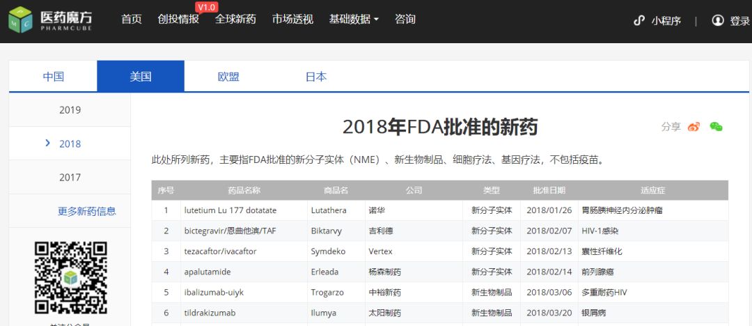The height and width of the screenshot is (326, 752).
Task: Click approval date 2018/01/26
Action: 549,210
